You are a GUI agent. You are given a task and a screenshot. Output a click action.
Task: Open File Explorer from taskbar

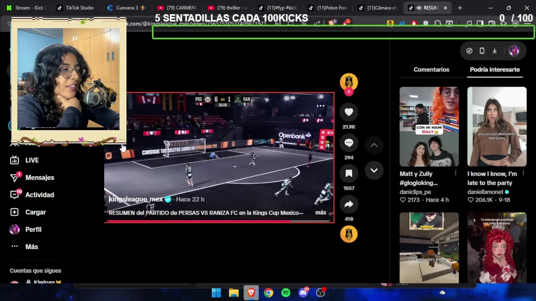click(x=234, y=293)
